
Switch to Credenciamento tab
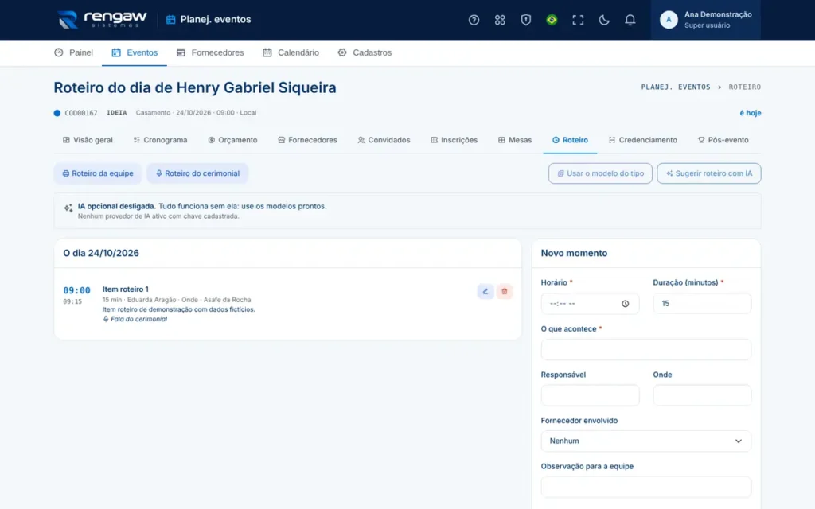(x=642, y=140)
